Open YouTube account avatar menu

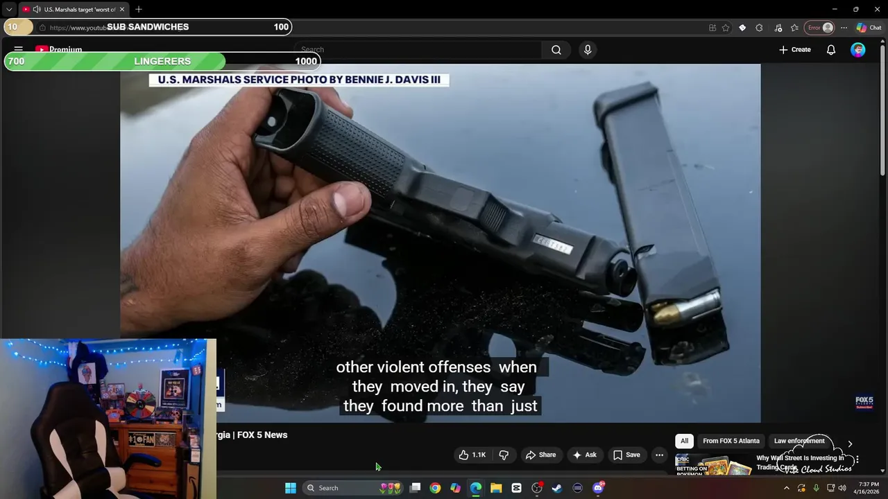858,50
